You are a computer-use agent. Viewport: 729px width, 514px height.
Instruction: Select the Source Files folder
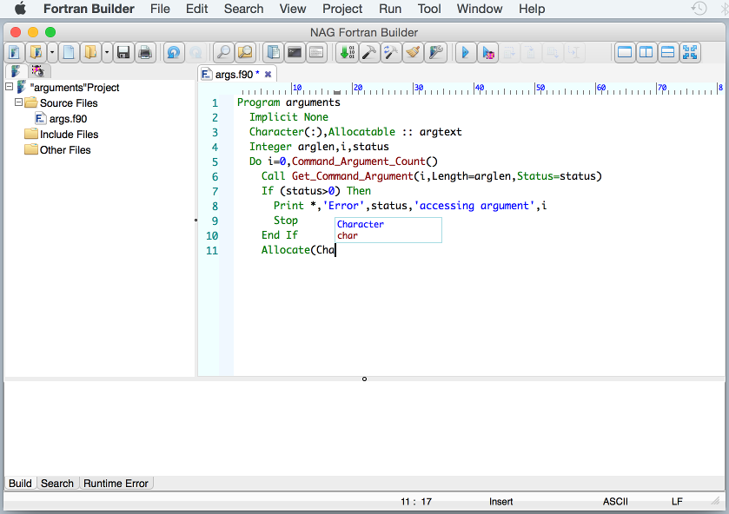(x=69, y=102)
